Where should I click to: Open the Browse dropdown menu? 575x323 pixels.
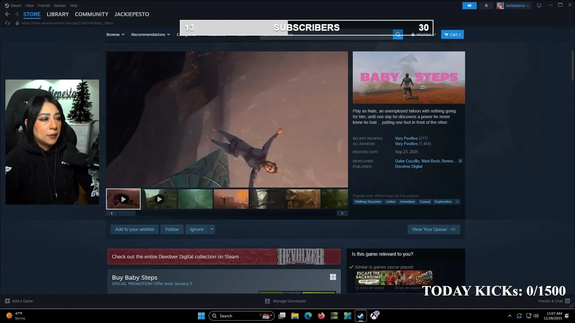115,35
